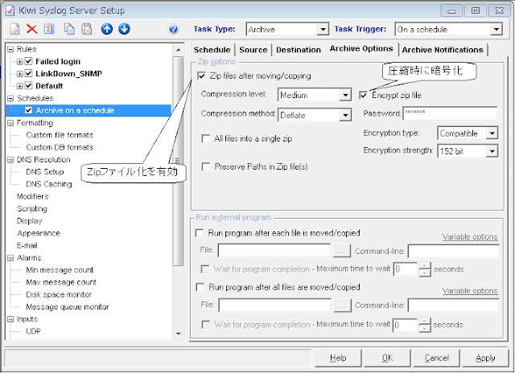515x373 pixels.
Task: Open Variable options link for all files program
Action: point(470,291)
